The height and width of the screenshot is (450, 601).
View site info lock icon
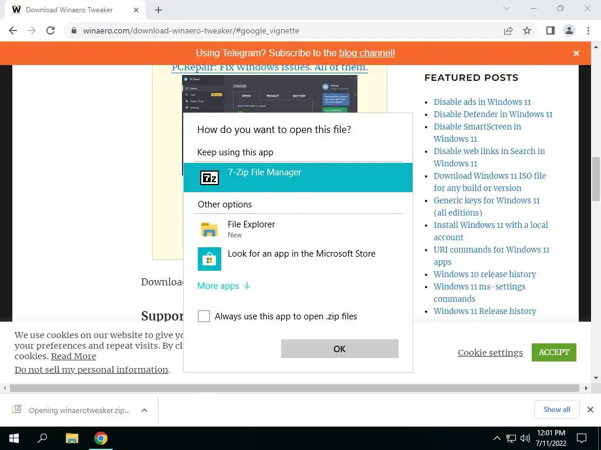74,30
